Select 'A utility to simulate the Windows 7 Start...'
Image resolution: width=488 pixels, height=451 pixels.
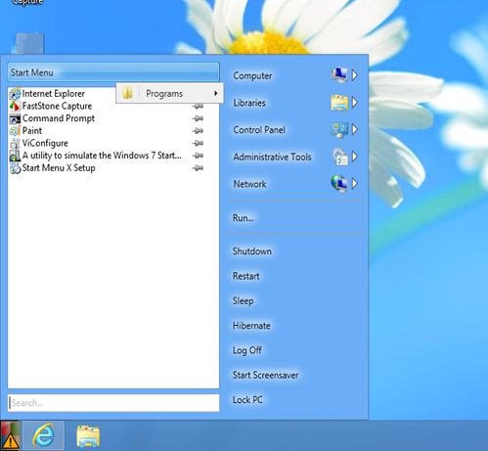tap(102, 156)
